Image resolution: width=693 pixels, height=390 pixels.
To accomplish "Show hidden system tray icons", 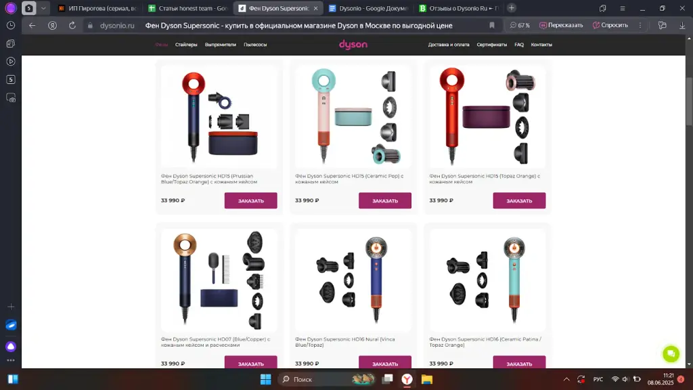I will click(566, 379).
